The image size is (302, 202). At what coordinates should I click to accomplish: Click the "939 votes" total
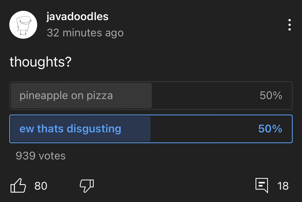(x=41, y=156)
